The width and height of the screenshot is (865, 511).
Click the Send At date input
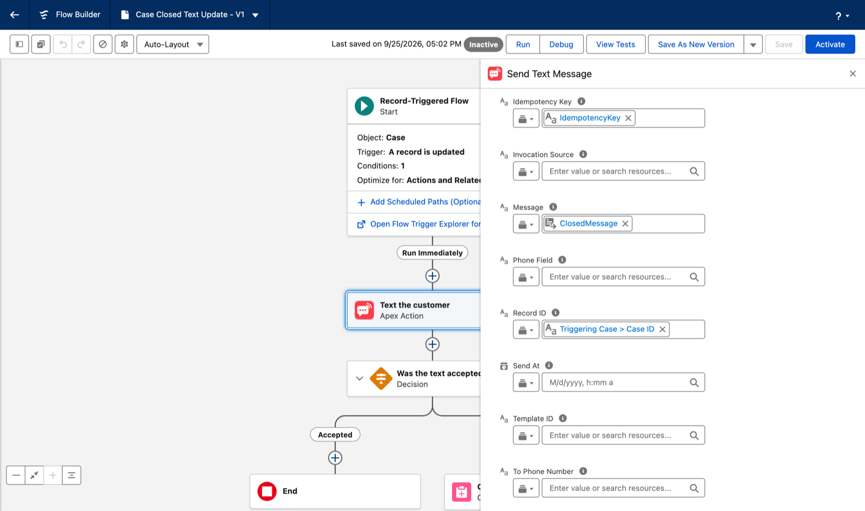[x=623, y=383]
